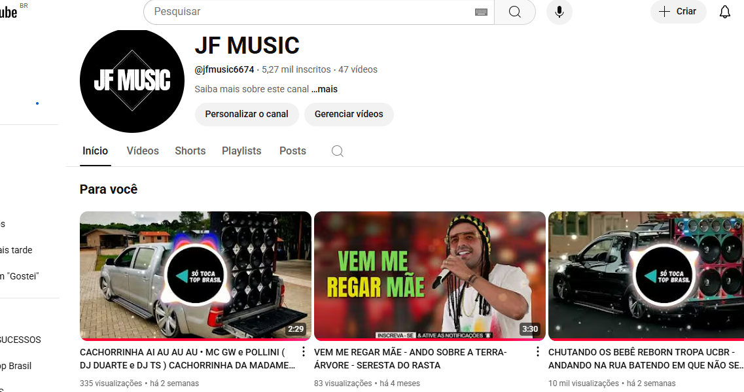This screenshot has height=392, width=744.
Task: Click the @jfmusic6674 handle
Action: [x=224, y=69]
